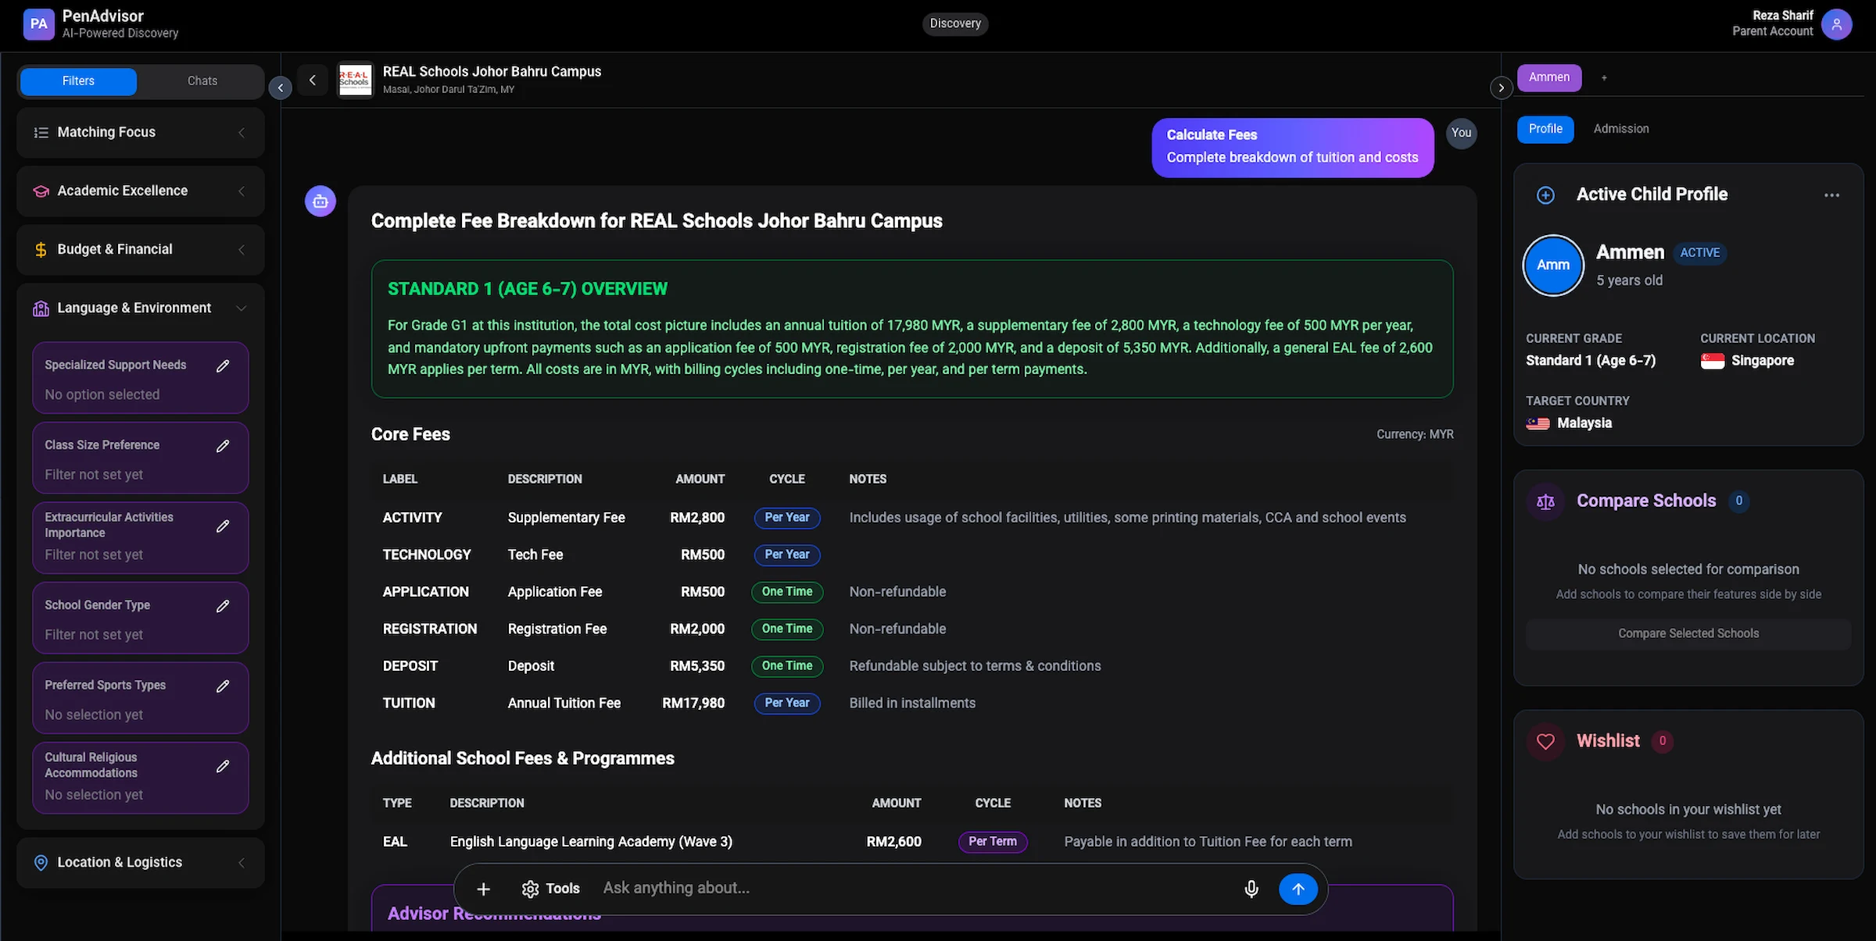Click the plus attachment icon in chat box
The image size is (1876, 941).
tap(483, 889)
